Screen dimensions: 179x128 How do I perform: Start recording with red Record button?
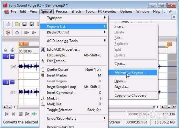pyautogui.click(x=8, y=33)
